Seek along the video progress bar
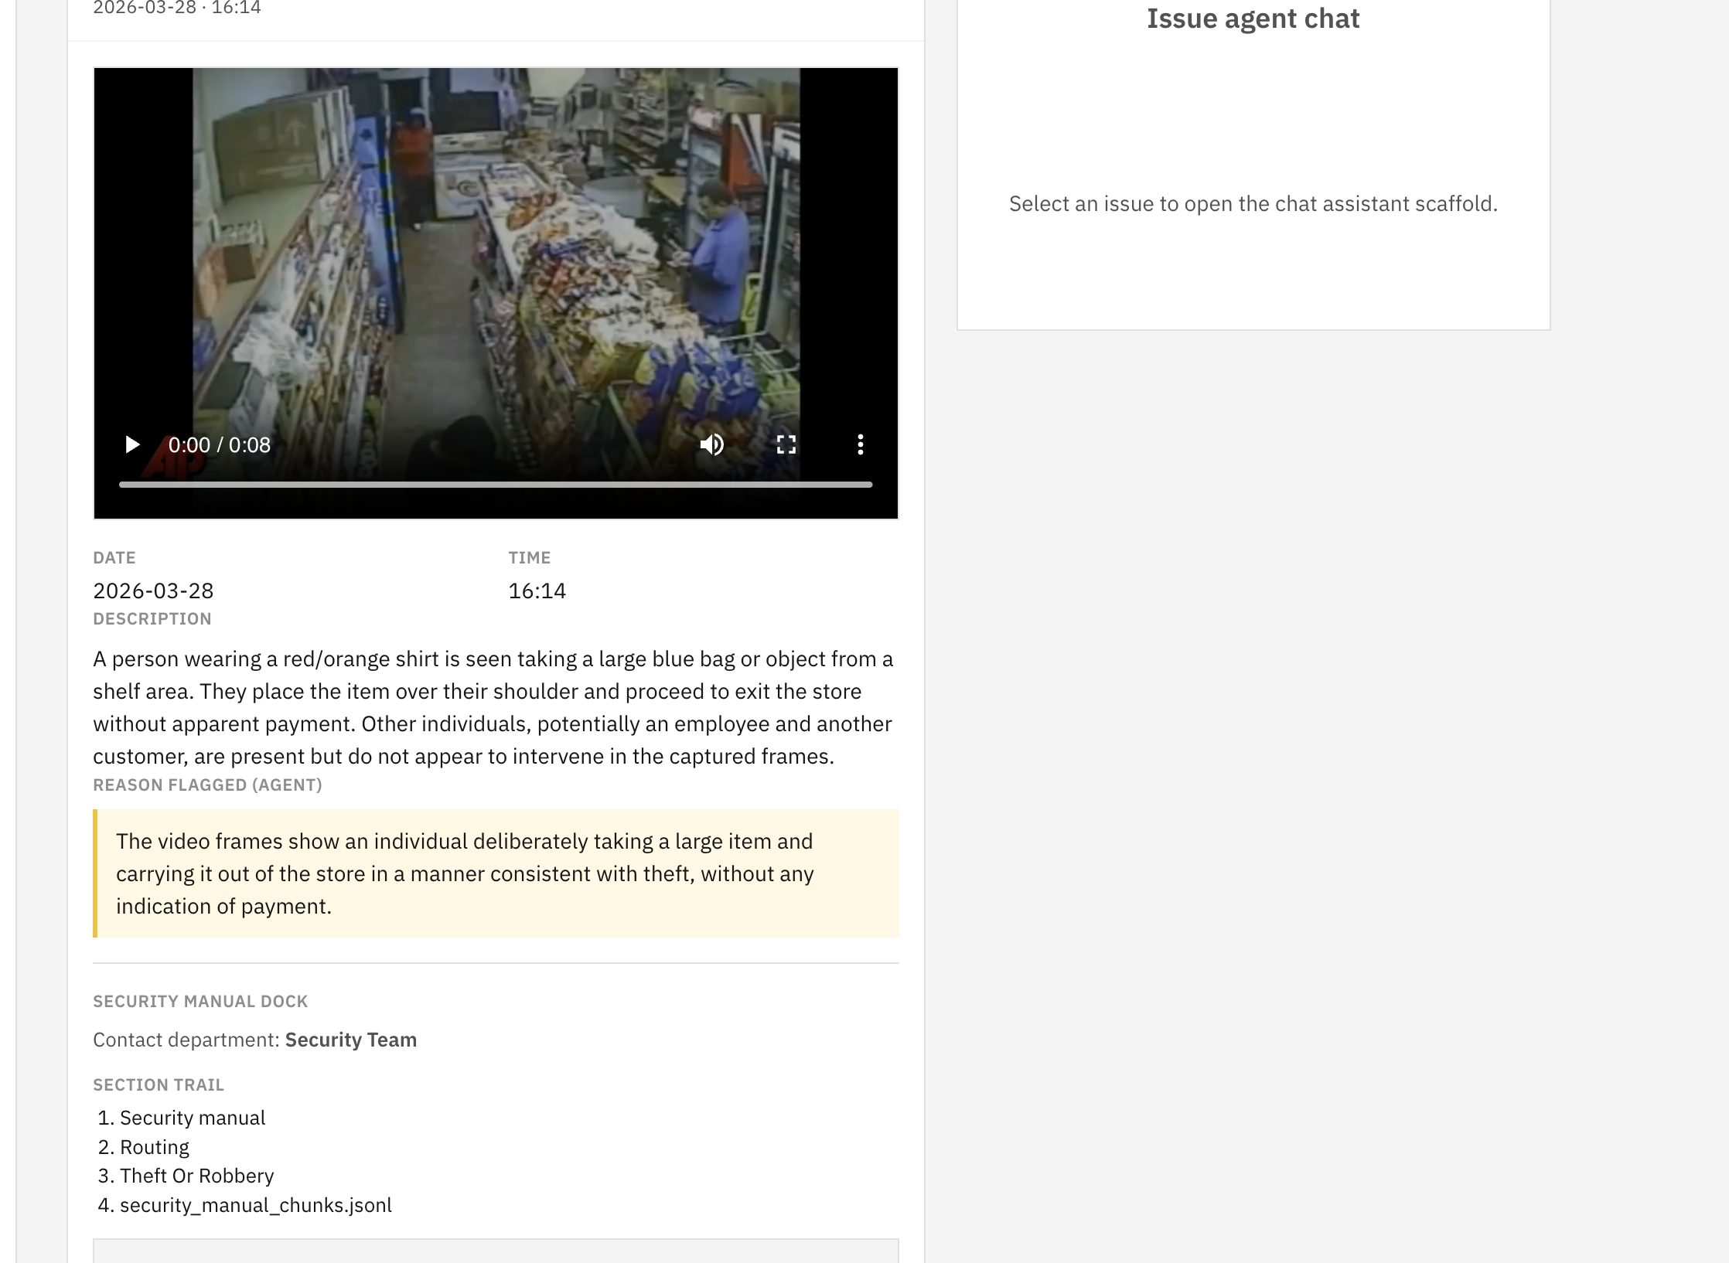Image resolution: width=1729 pixels, height=1263 pixels. pos(495,485)
